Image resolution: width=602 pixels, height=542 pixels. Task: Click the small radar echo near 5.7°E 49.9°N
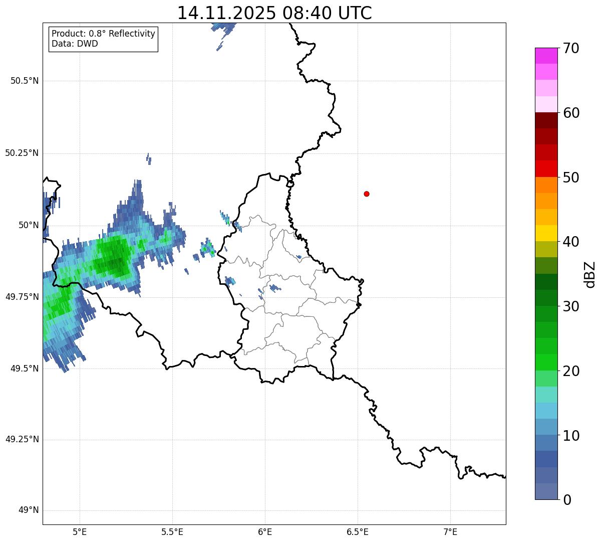pyautogui.click(x=208, y=248)
